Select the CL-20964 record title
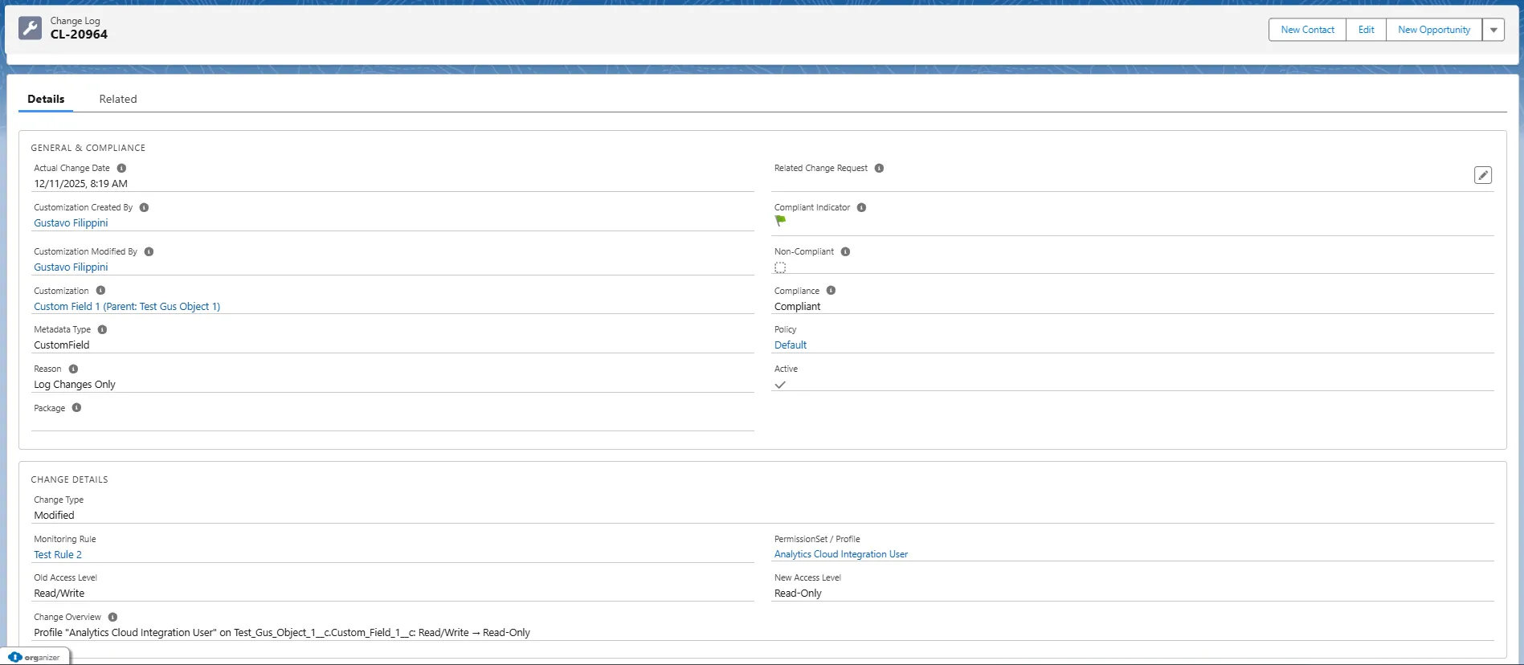This screenshot has height=665, width=1524. coord(79,35)
